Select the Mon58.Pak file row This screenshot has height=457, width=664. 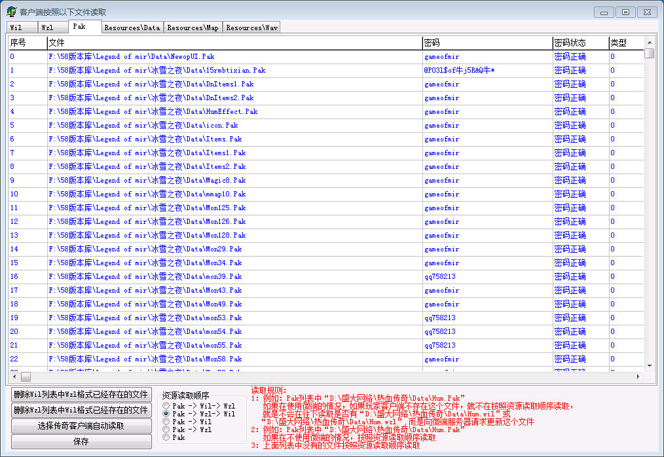click(326, 359)
